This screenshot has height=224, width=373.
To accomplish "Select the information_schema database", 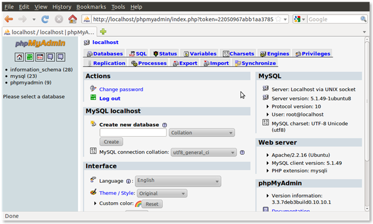I will coord(41,69).
